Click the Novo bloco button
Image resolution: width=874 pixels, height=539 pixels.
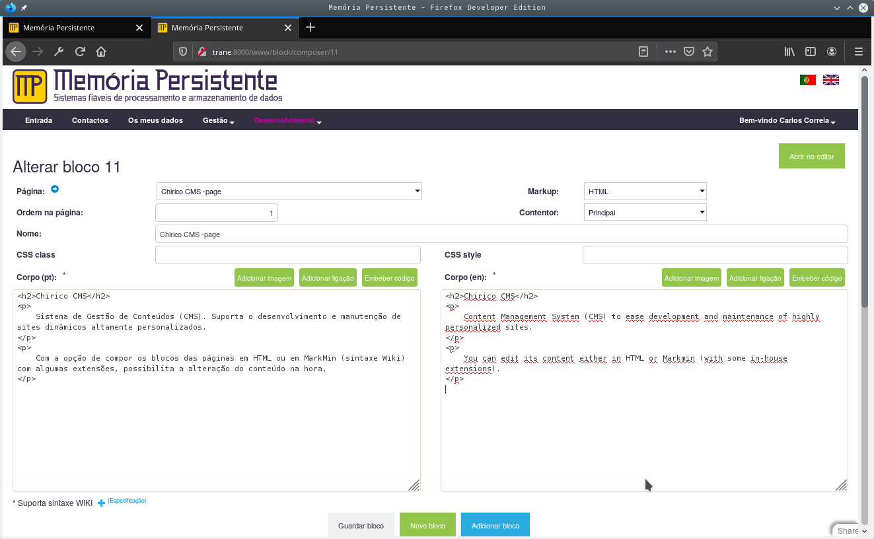pos(427,526)
